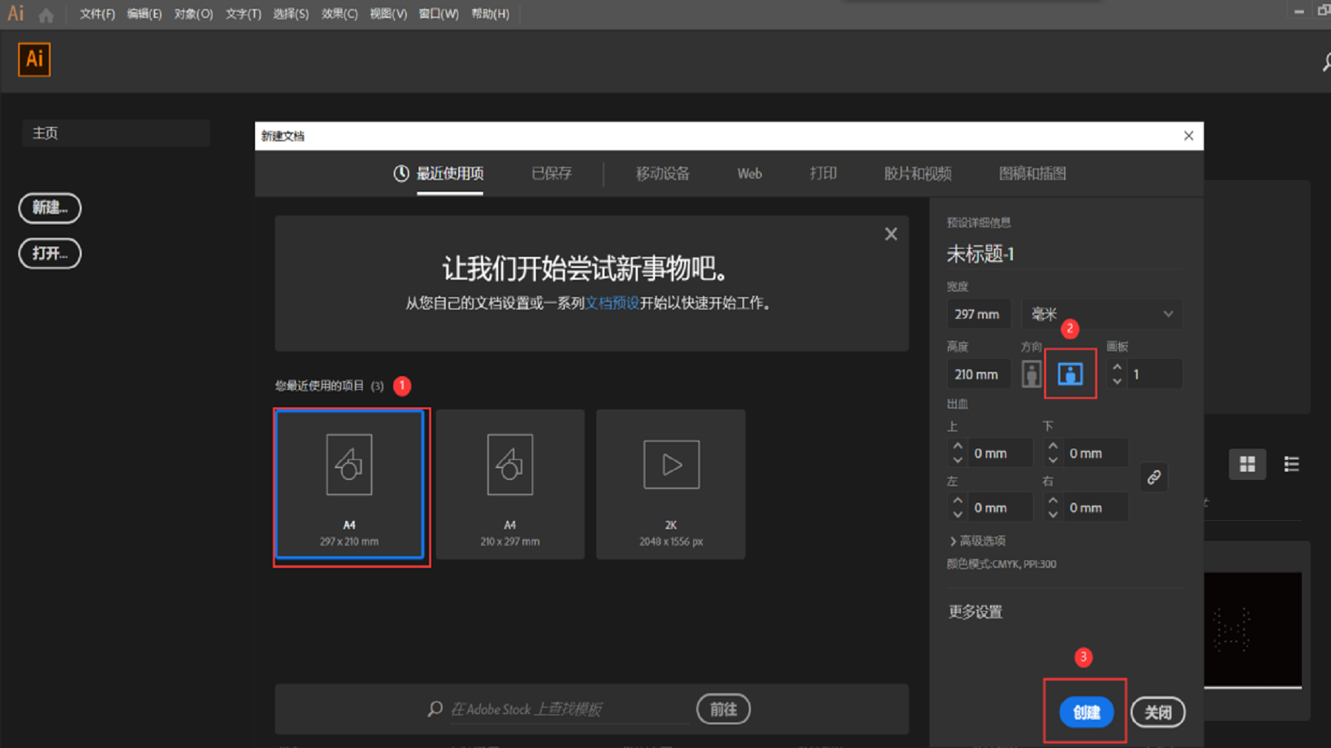This screenshot has width=1331, height=748.
Task: Click the orange Ai logo icon
Action: 34,60
